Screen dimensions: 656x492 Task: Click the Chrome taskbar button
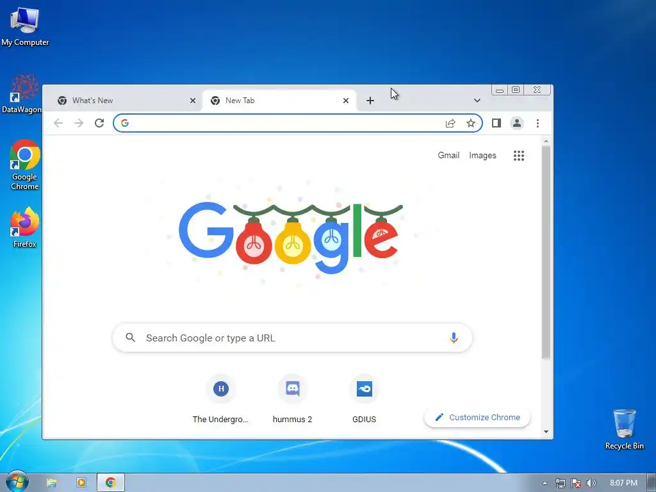(x=110, y=483)
